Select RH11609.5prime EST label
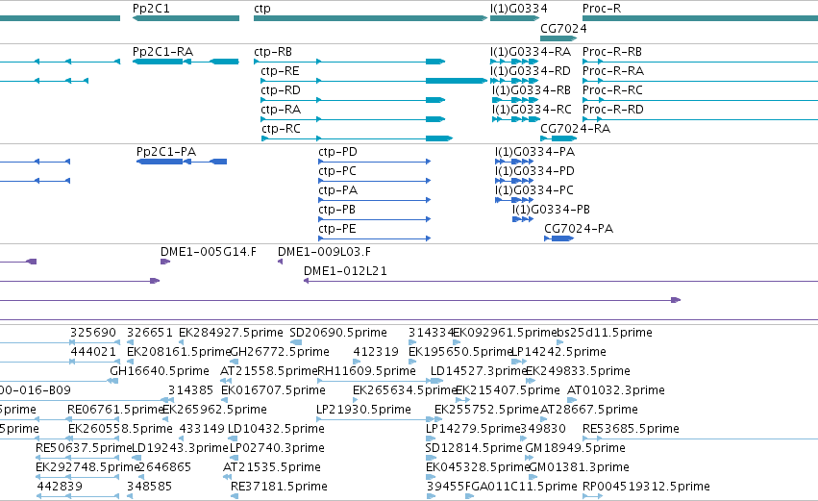The height and width of the screenshot is (501, 818). (x=366, y=371)
